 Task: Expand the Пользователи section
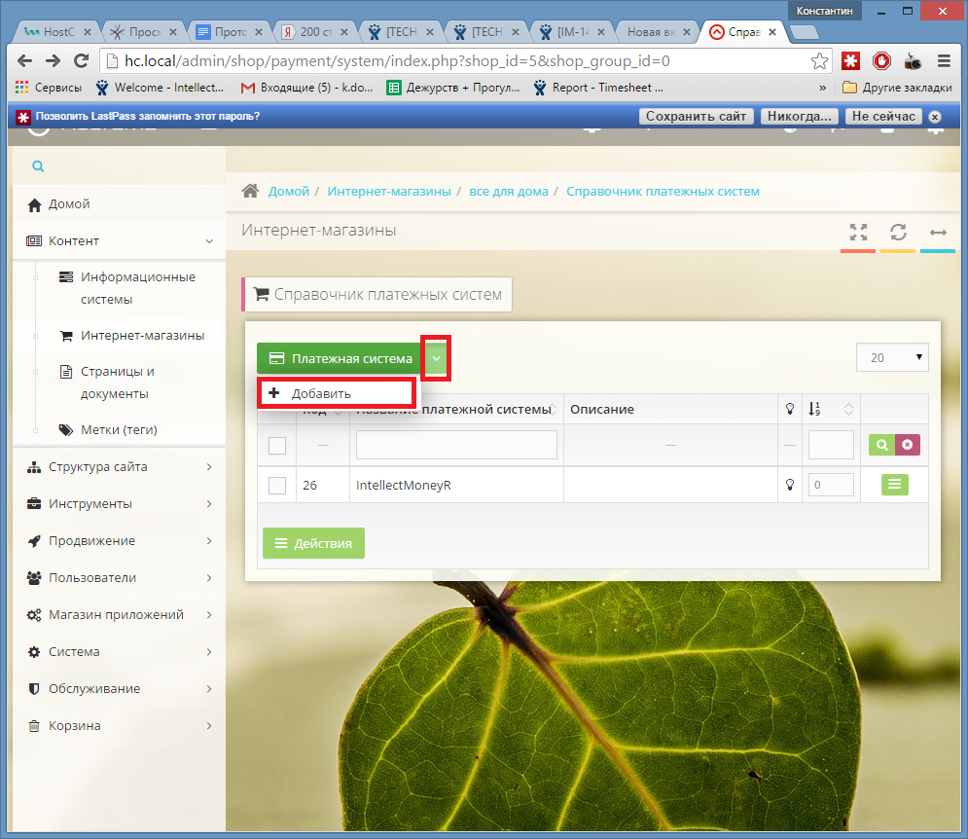[x=119, y=577]
